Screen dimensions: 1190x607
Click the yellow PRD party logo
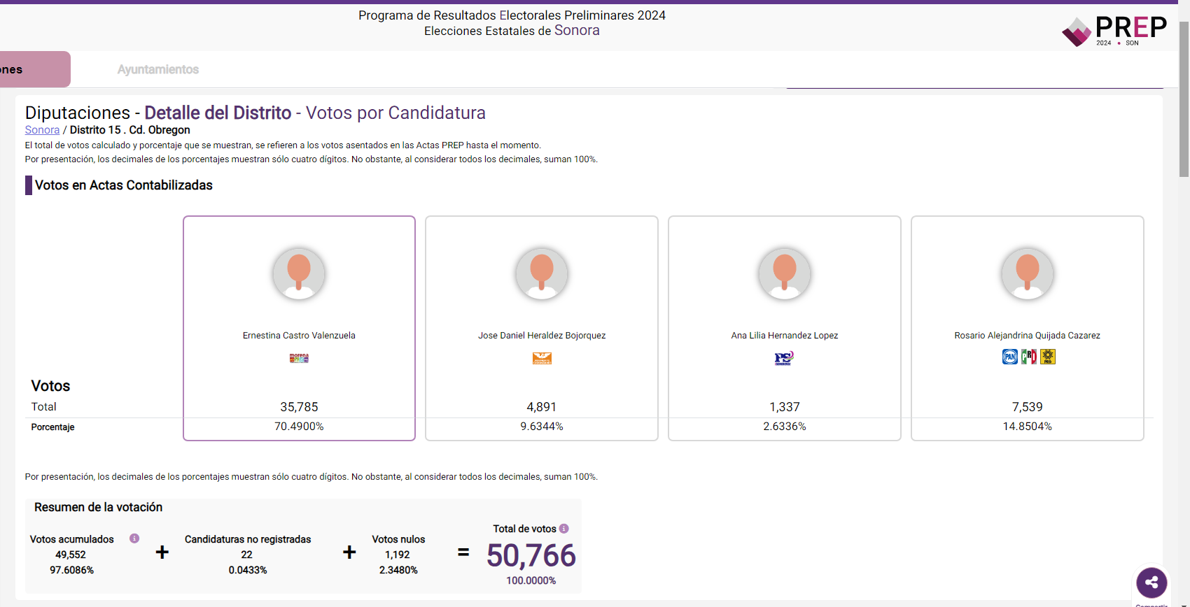point(1048,357)
